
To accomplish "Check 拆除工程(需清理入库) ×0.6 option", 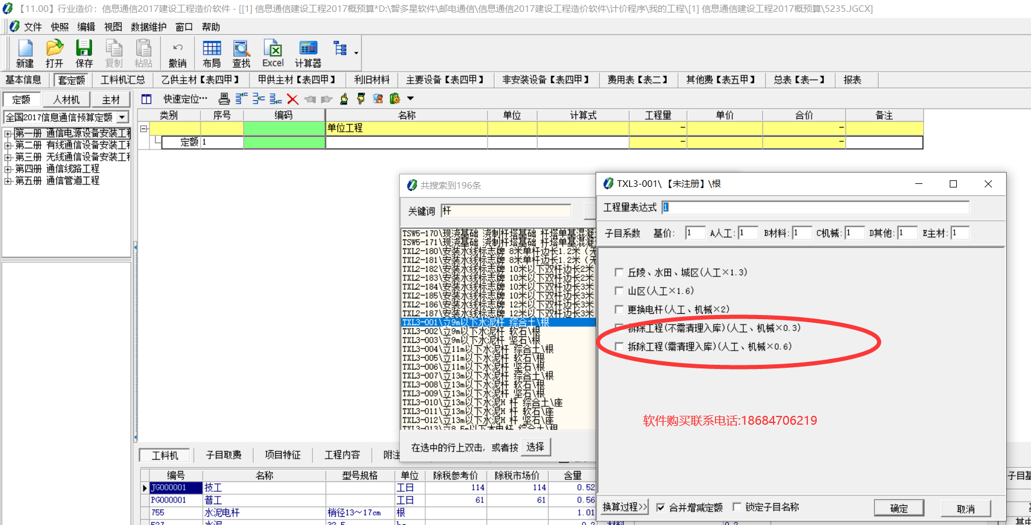I will click(x=619, y=346).
